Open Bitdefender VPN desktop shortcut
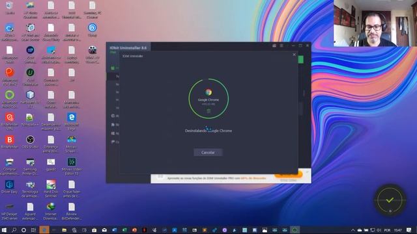 pyautogui.click(x=10, y=122)
